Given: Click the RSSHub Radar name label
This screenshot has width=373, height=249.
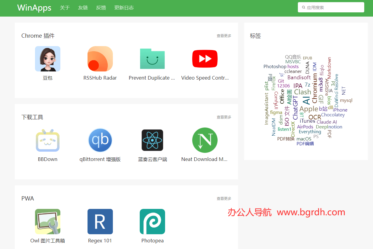Looking at the screenshot, I should [x=100, y=78].
